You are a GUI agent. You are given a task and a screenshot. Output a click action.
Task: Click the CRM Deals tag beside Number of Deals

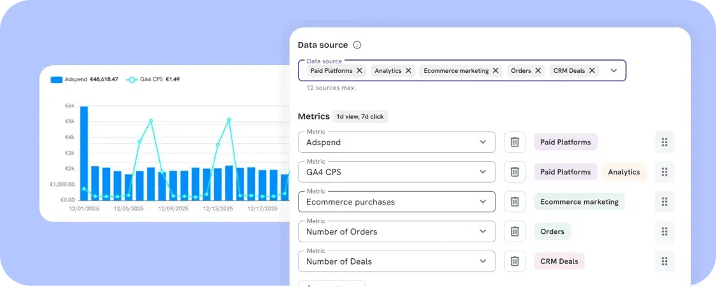[559, 261]
